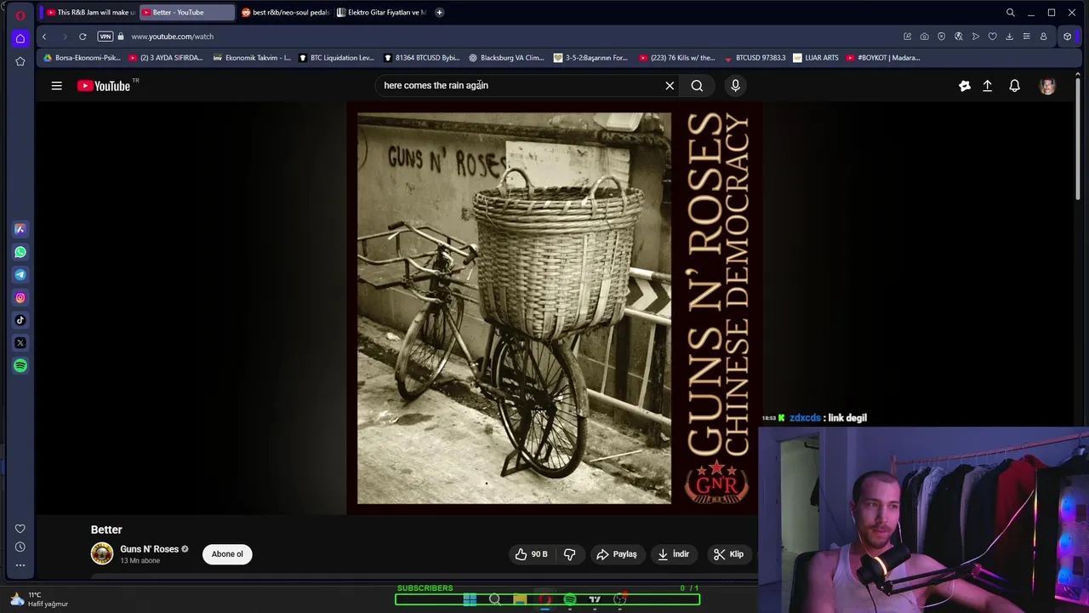Open the Opera sidebar bookmarks star icon

coord(20,61)
